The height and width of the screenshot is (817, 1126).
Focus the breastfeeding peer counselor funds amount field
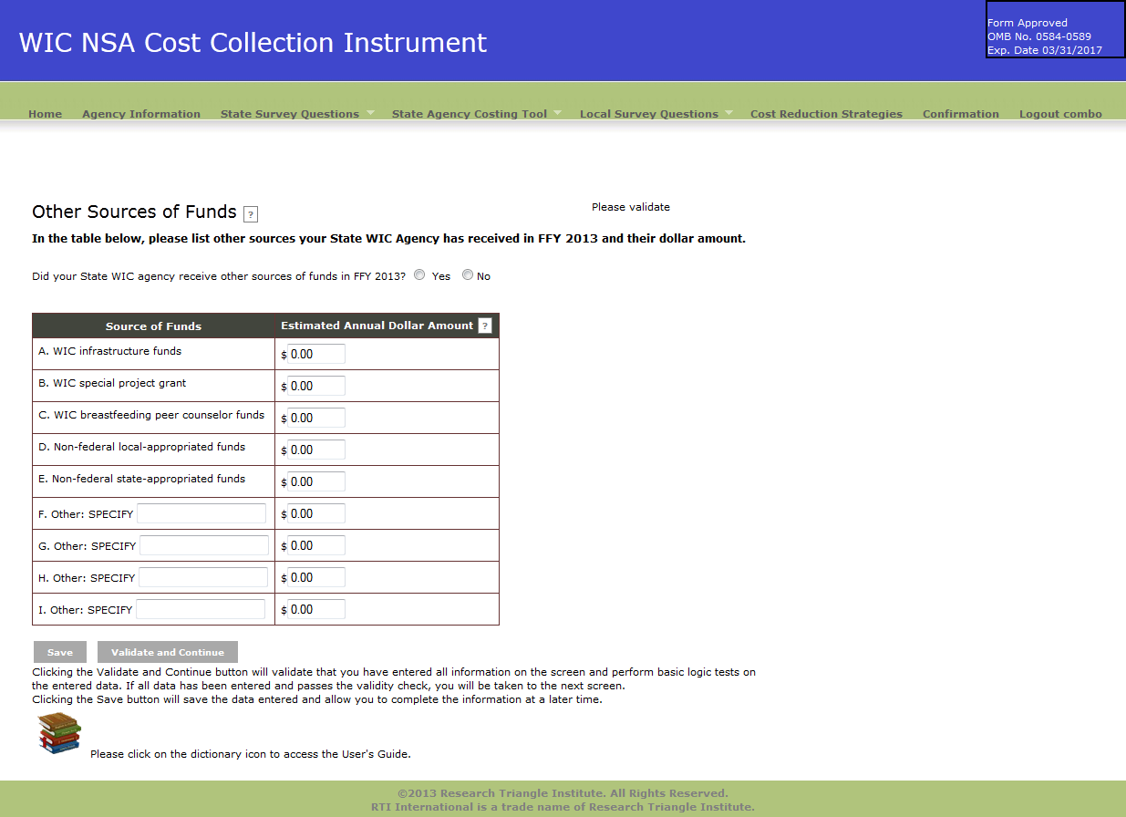click(316, 418)
